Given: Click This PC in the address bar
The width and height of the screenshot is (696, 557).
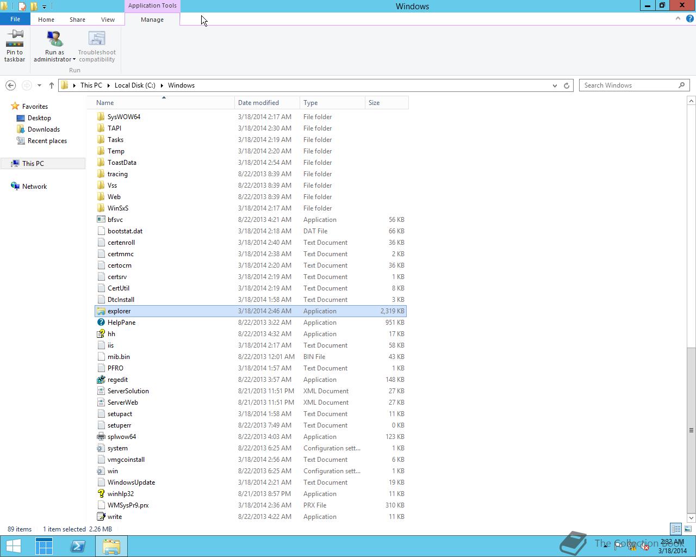Looking at the screenshot, I should point(91,85).
